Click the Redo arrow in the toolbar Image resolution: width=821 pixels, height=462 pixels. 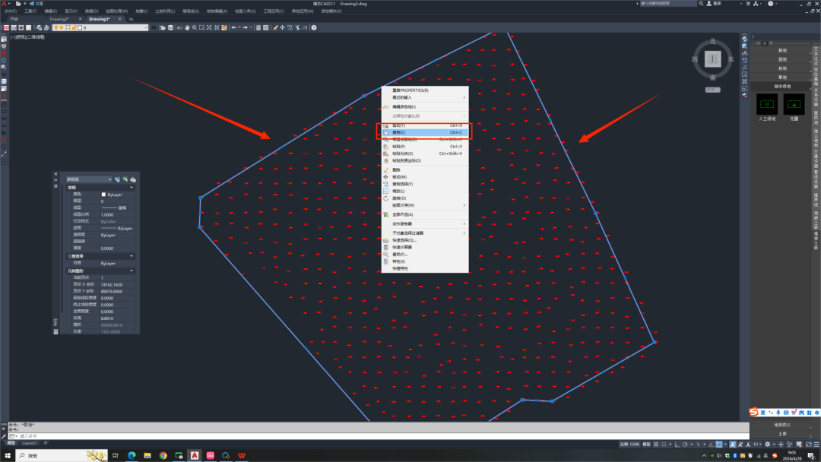[245, 27]
